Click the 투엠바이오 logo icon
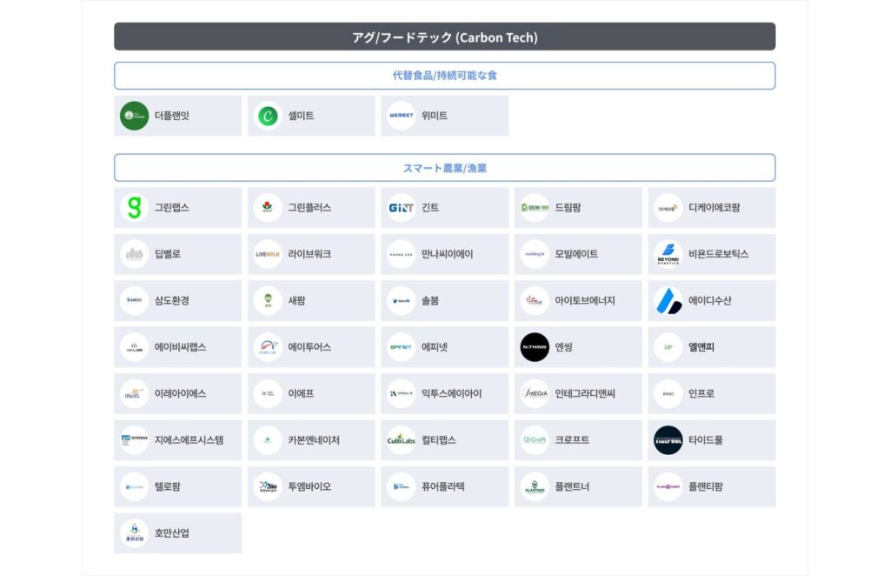The width and height of the screenshot is (890, 576). [x=268, y=487]
